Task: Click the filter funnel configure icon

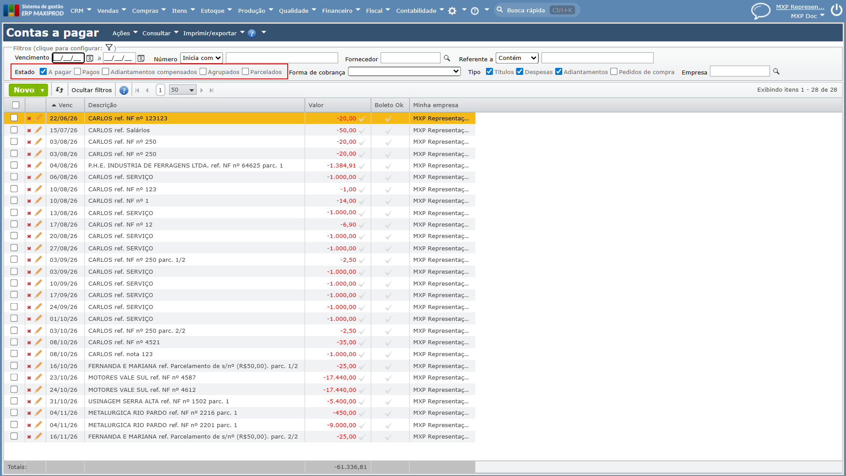Action: (x=109, y=48)
